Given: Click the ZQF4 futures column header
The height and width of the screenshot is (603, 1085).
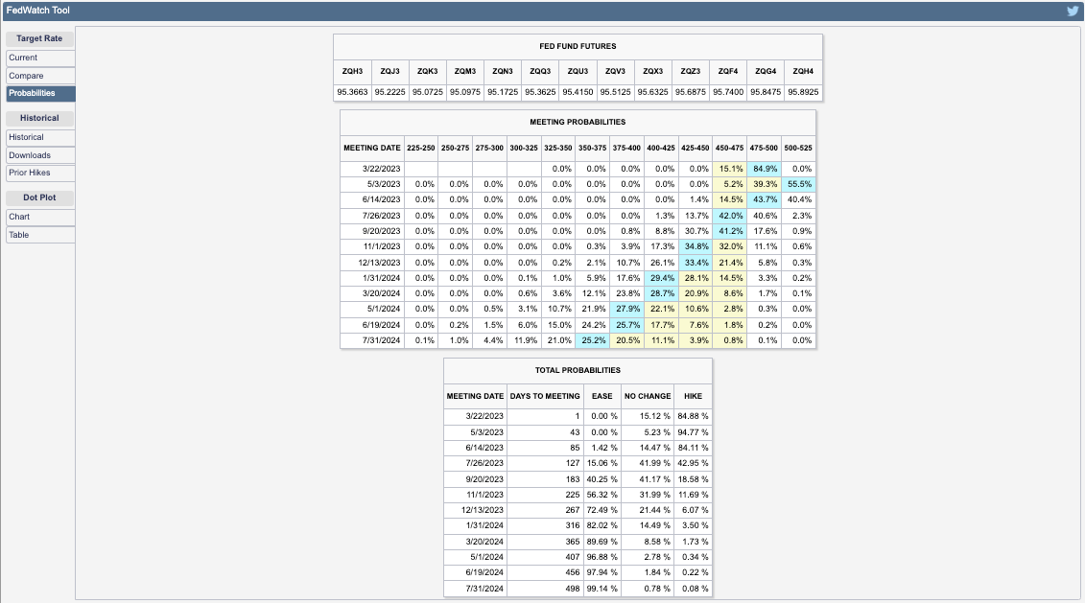Looking at the screenshot, I should pos(728,71).
